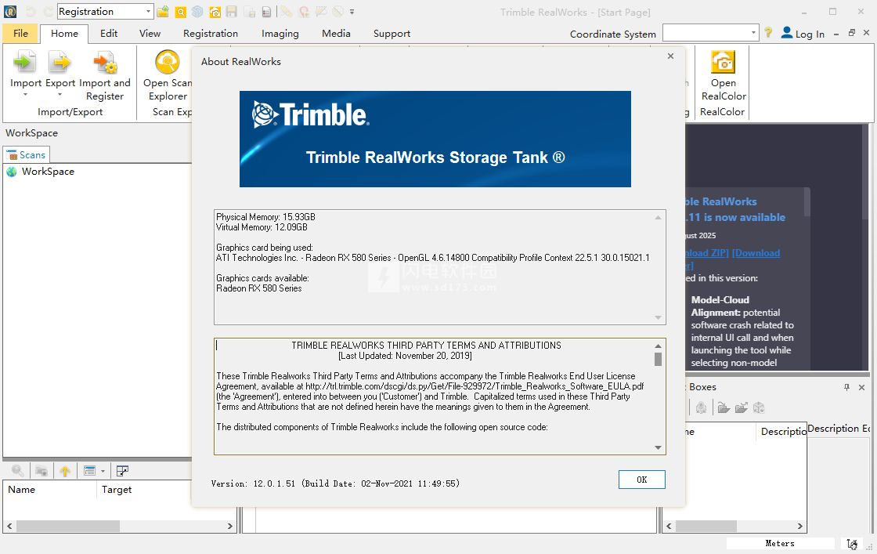The width and height of the screenshot is (877, 554).
Task: Expand the Export dropdown arrow
Action: [60, 96]
